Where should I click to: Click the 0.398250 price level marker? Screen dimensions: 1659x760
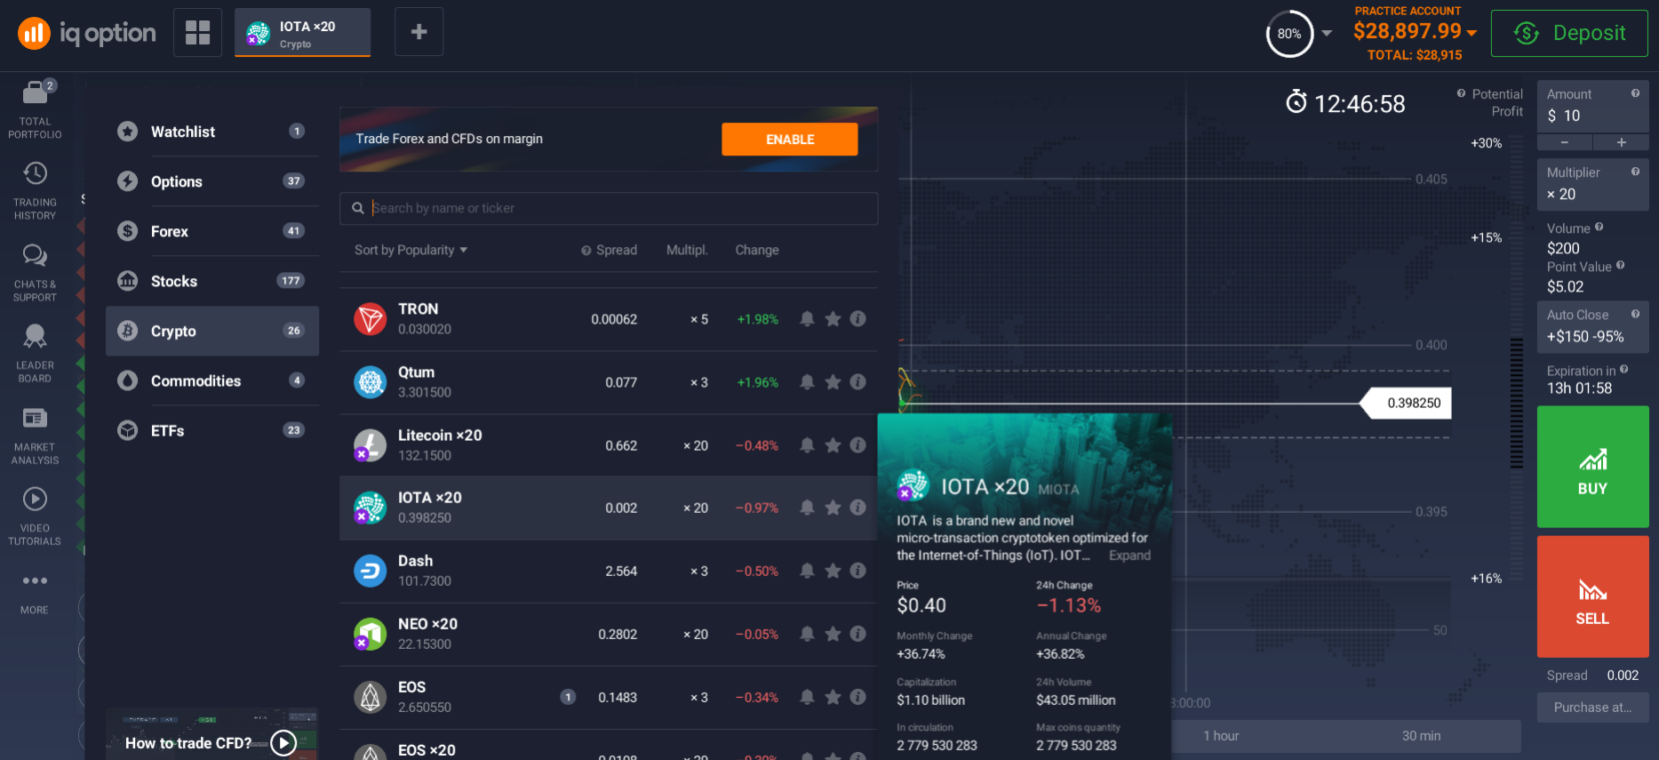pyautogui.click(x=1408, y=403)
